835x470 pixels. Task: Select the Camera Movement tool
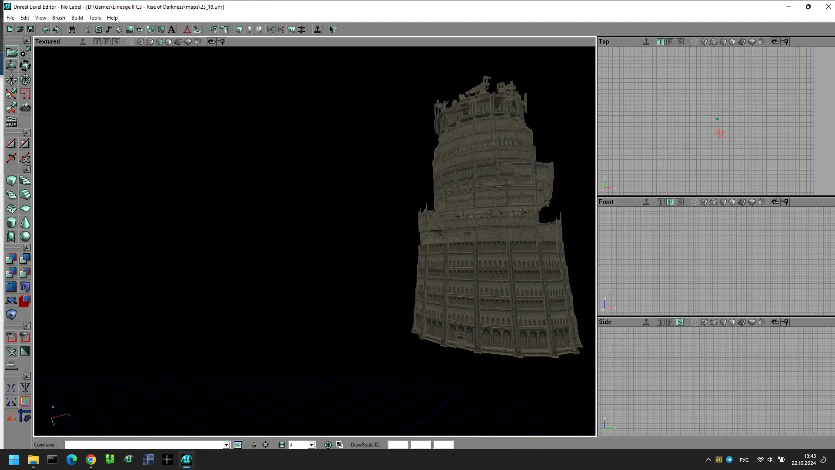(x=11, y=52)
